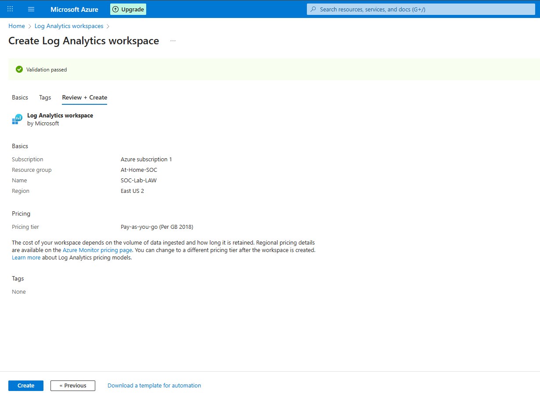Click the Pricing section heading
Image resolution: width=540 pixels, height=398 pixels.
click(x=21, y=213)
